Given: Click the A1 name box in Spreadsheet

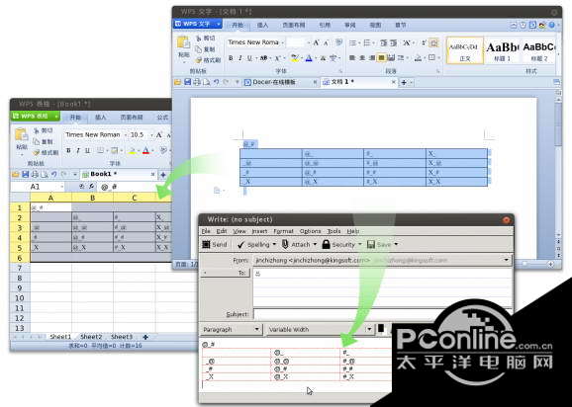Looking at the screenshot, I should pyautogui.click(x=38, y=187).
